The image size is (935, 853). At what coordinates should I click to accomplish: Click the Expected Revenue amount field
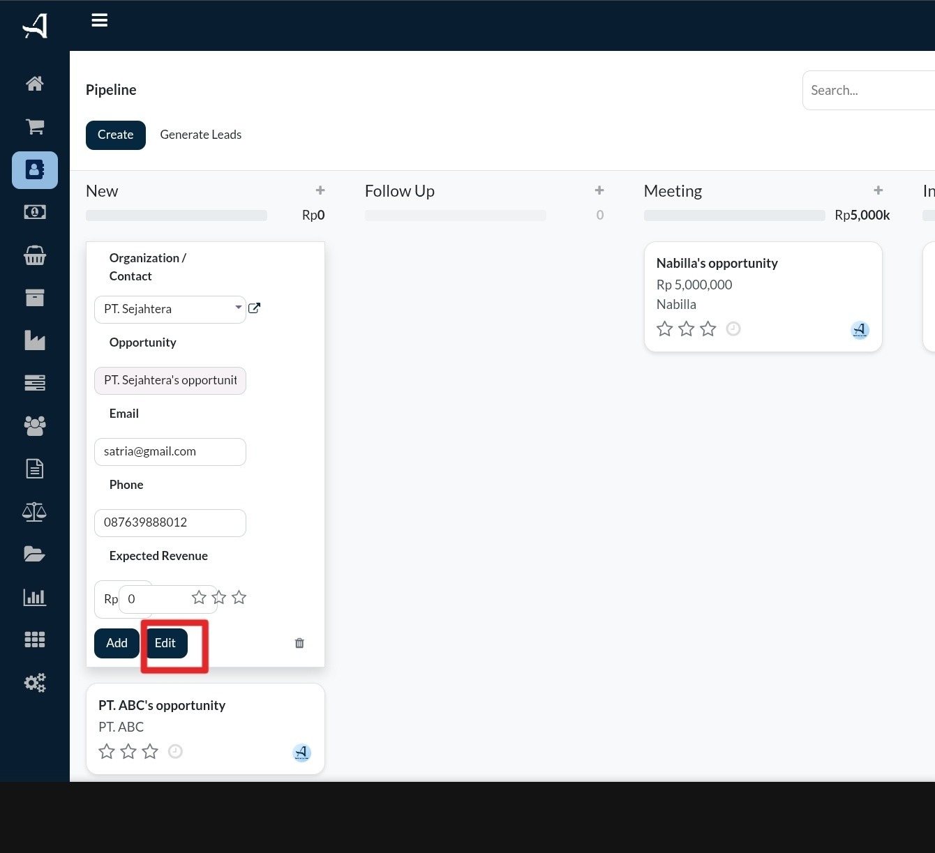[168, 599]
